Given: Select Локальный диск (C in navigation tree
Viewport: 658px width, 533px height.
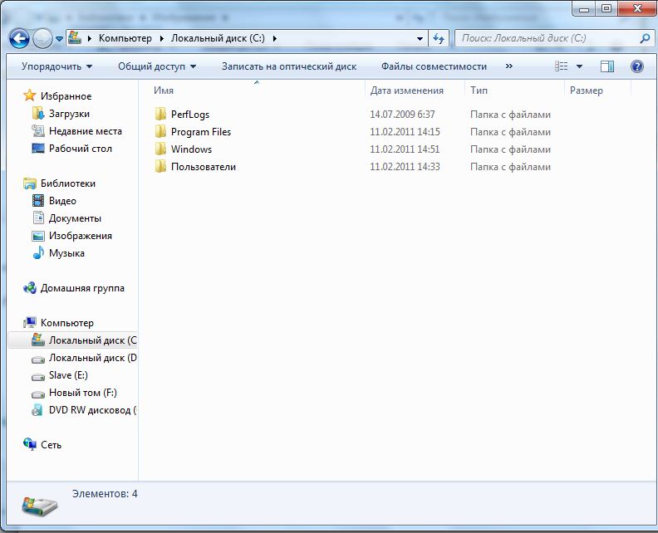Looking at the screenshot, I should (x=93, y=340).
